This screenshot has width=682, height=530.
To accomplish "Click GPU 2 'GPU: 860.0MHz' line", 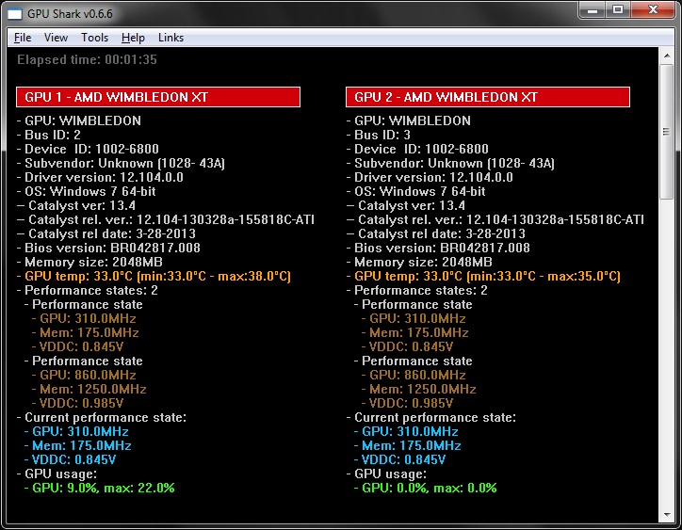I will [x=414, y=376].
